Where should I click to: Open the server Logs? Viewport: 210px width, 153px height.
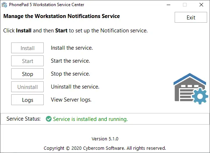tap(27, 100)
